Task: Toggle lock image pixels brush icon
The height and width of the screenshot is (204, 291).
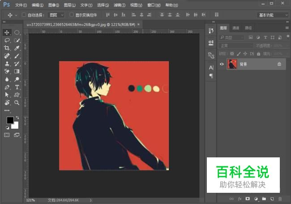Action: click(x=239, y=54)
